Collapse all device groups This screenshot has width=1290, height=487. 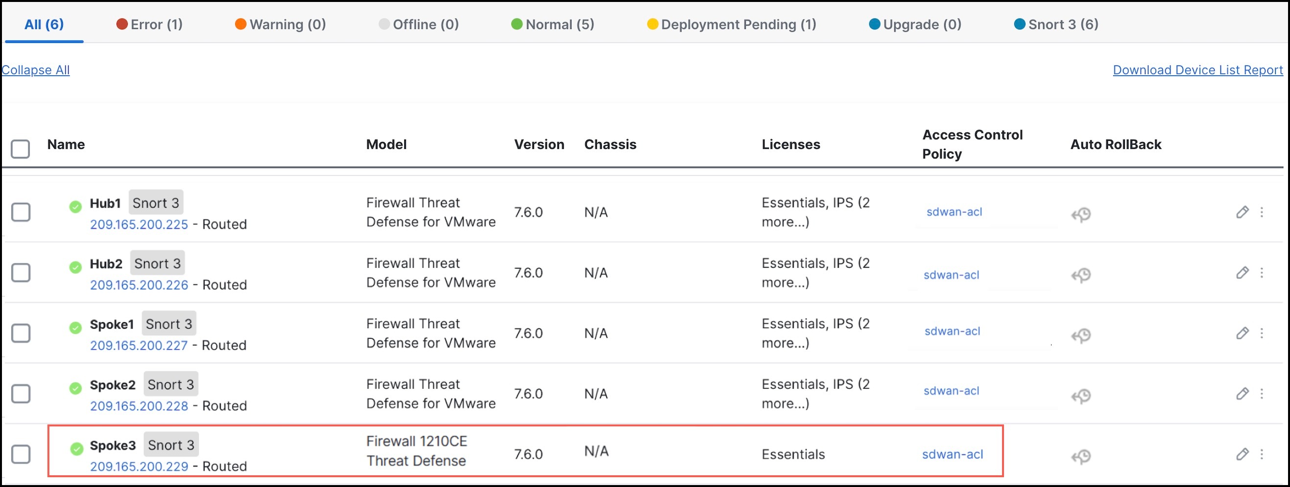pos(35,70)
